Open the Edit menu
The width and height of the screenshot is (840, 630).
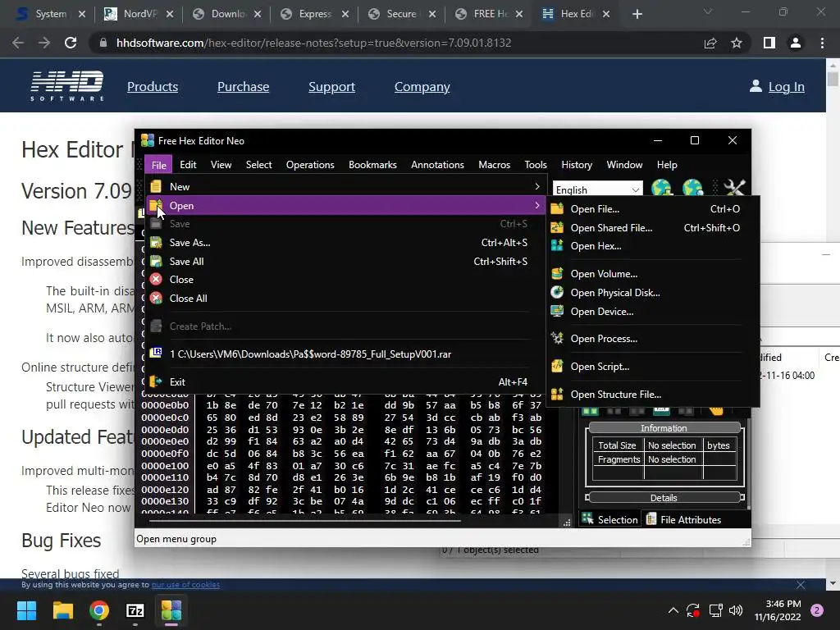(188, 164)
